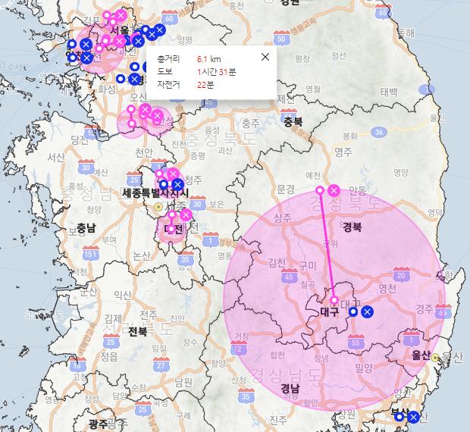Click 전북 region label

click(138, 332)
